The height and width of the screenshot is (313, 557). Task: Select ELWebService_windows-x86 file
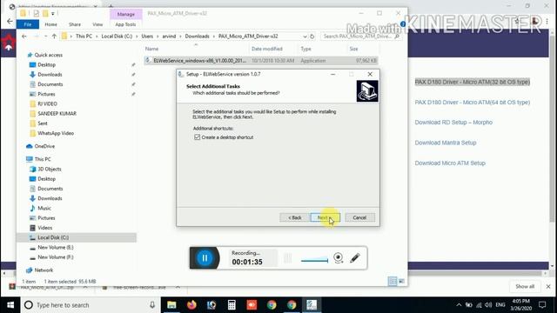(x=261, y=61)
